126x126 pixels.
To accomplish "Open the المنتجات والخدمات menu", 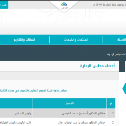I will (76, 40).
